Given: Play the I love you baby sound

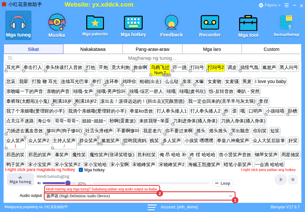Looking at the screenshot, I should tap(270, 82).
